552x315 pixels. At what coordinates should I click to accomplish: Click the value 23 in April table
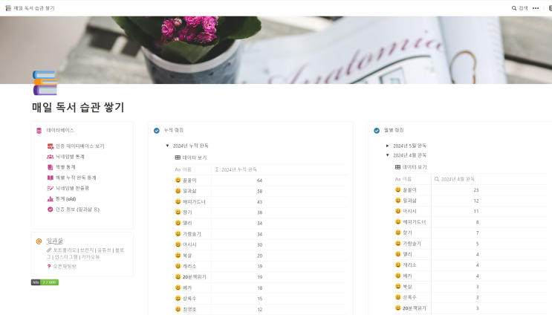click(x=476, y=190)
